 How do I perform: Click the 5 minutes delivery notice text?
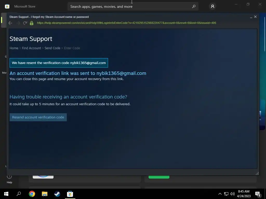pos(70,104)
